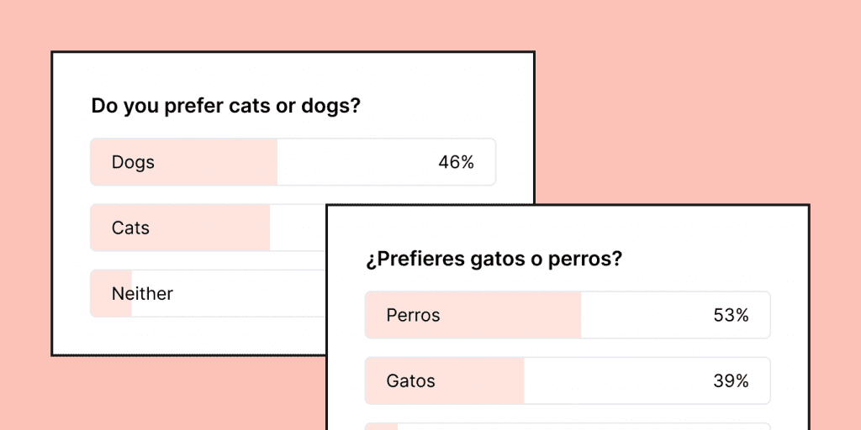Image resolution: width=861 pixels, height=430 pixels.
Task: Pick the partially visible third Spanish option
Action: (568, 426)
